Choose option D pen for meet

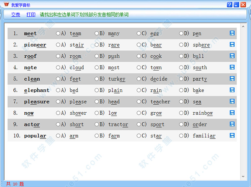click(181, 33)
